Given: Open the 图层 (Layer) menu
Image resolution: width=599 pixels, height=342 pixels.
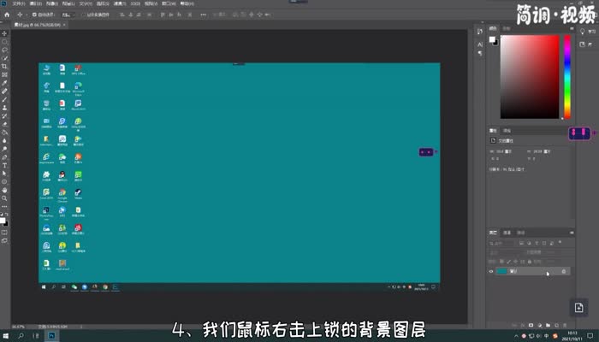Looking at the screenshot, I should pos(68,3).
